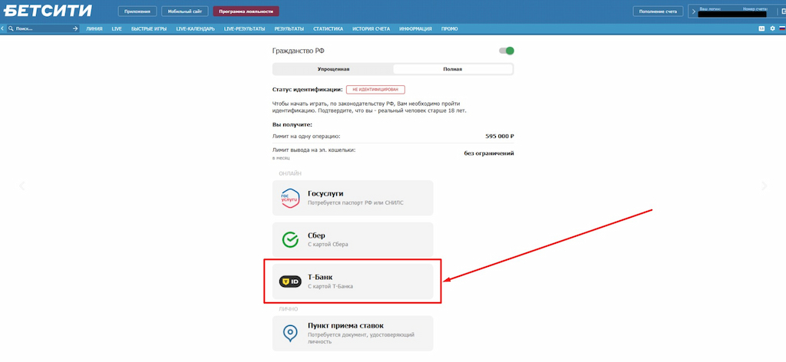Open the ИНФОРМАЦИЯ menu
786x362 pixels.
pos(415,29)
